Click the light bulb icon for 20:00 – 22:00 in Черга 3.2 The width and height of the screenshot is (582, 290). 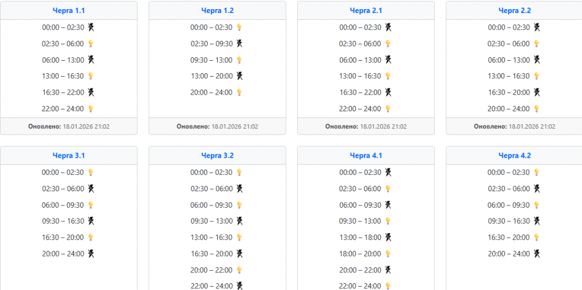[239, 270]
